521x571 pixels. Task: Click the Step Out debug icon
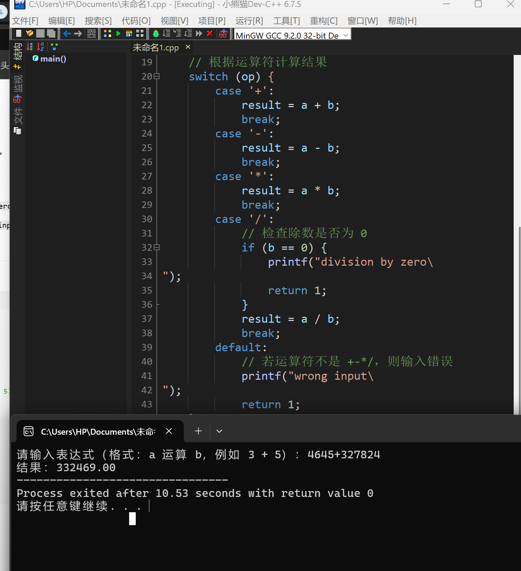[188, 33]
